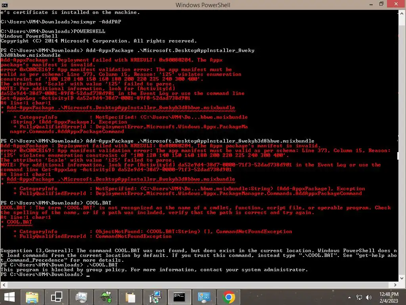Screen dimensions: 406x305
Task: Launch Google Chrome from taskbar
Action: 229,297
